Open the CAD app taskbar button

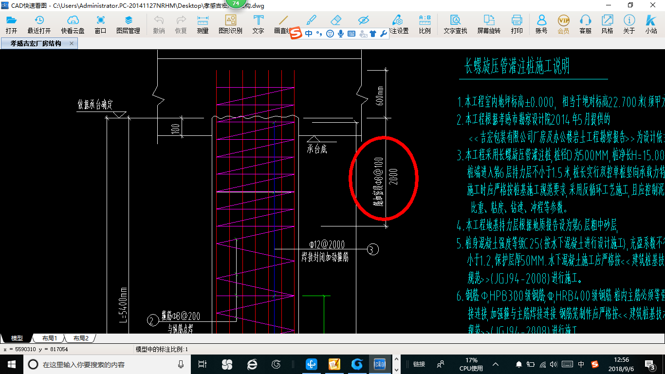(379, 364)
